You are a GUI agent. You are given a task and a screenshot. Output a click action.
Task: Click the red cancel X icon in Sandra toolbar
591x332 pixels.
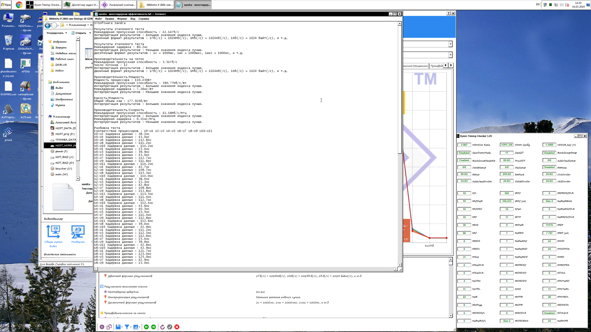coord(177,327)
